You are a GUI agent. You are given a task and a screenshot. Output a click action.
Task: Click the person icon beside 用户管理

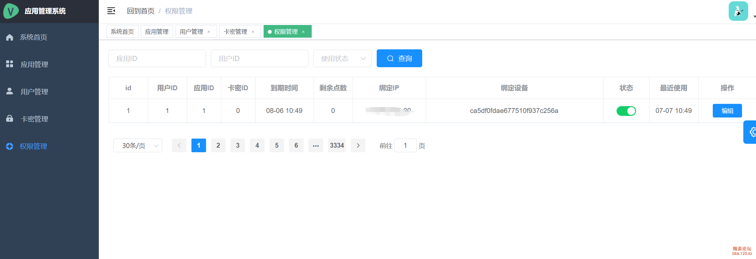point(10,91)
